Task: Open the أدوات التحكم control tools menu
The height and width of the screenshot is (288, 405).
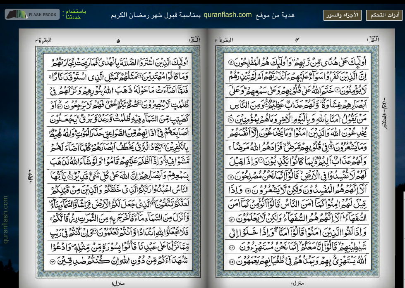Action: pos(383,15)
